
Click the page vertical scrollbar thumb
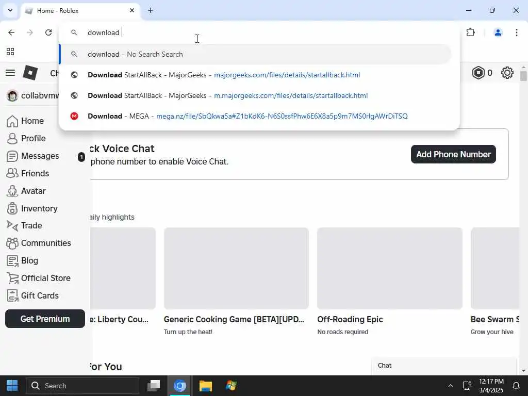[x=523, y=75]
